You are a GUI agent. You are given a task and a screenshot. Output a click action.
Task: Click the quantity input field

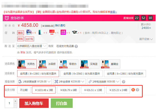(9, 103)
